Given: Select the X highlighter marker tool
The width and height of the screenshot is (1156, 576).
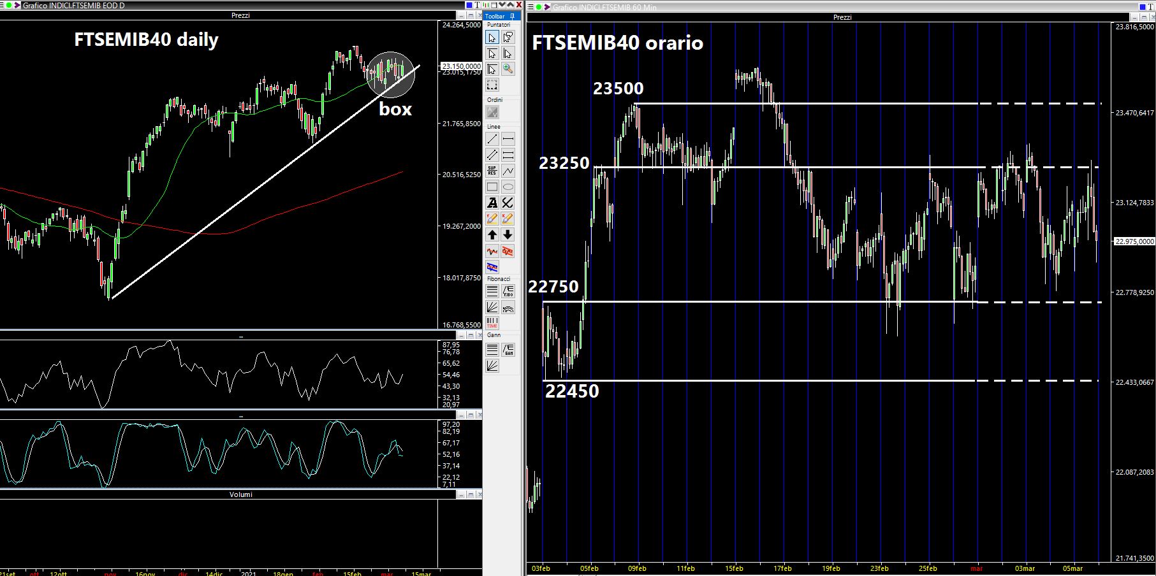Looking at the screenshot, I should click(x=508, y=219).
